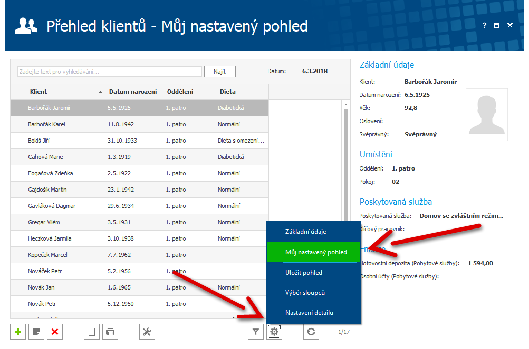Screen dimensions: 529x349
Task: Click deposit value 1 594,00
Action: 480,263
